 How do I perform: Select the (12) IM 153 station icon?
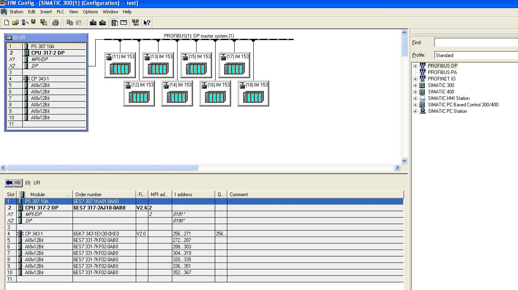coord(139,93)
